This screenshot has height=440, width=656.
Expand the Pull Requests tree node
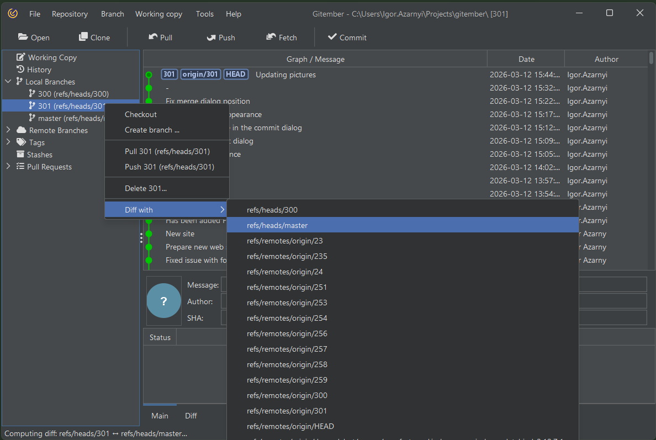(x=8, y=167)
